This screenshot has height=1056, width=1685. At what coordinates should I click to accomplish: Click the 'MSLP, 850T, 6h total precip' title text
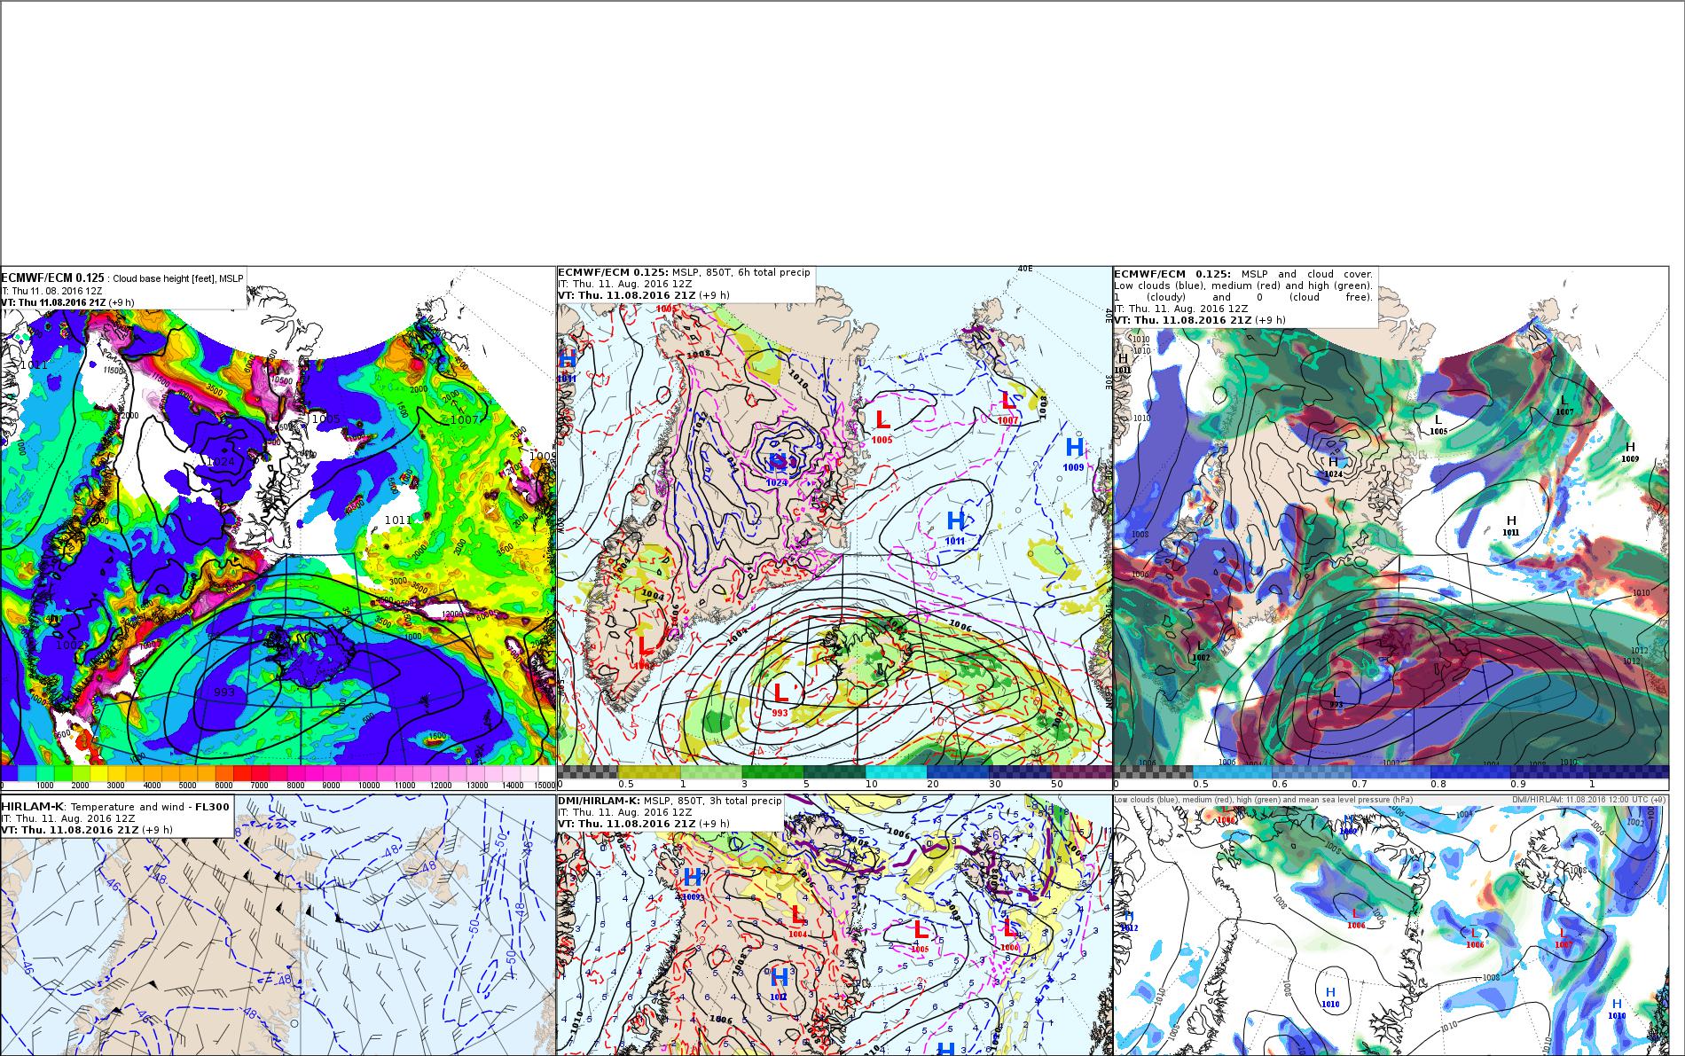tap(741, 272)
